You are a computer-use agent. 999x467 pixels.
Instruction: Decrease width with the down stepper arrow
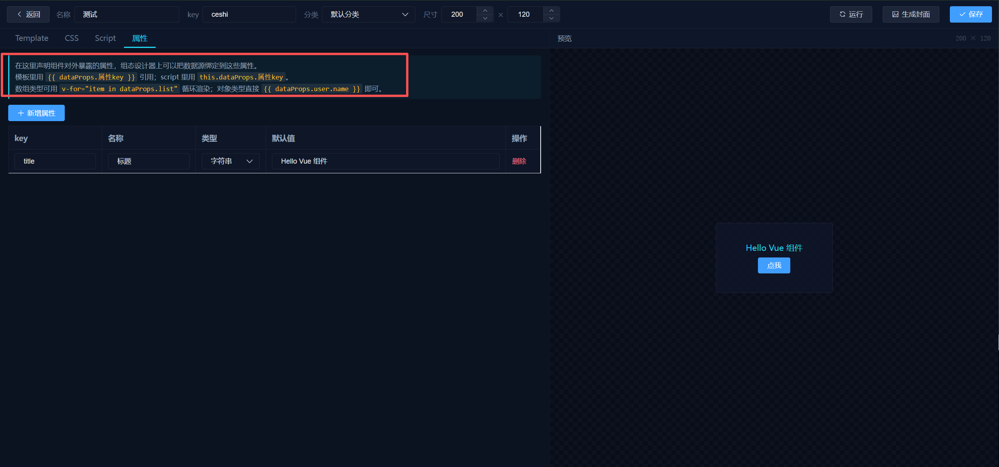click(485, 18)
